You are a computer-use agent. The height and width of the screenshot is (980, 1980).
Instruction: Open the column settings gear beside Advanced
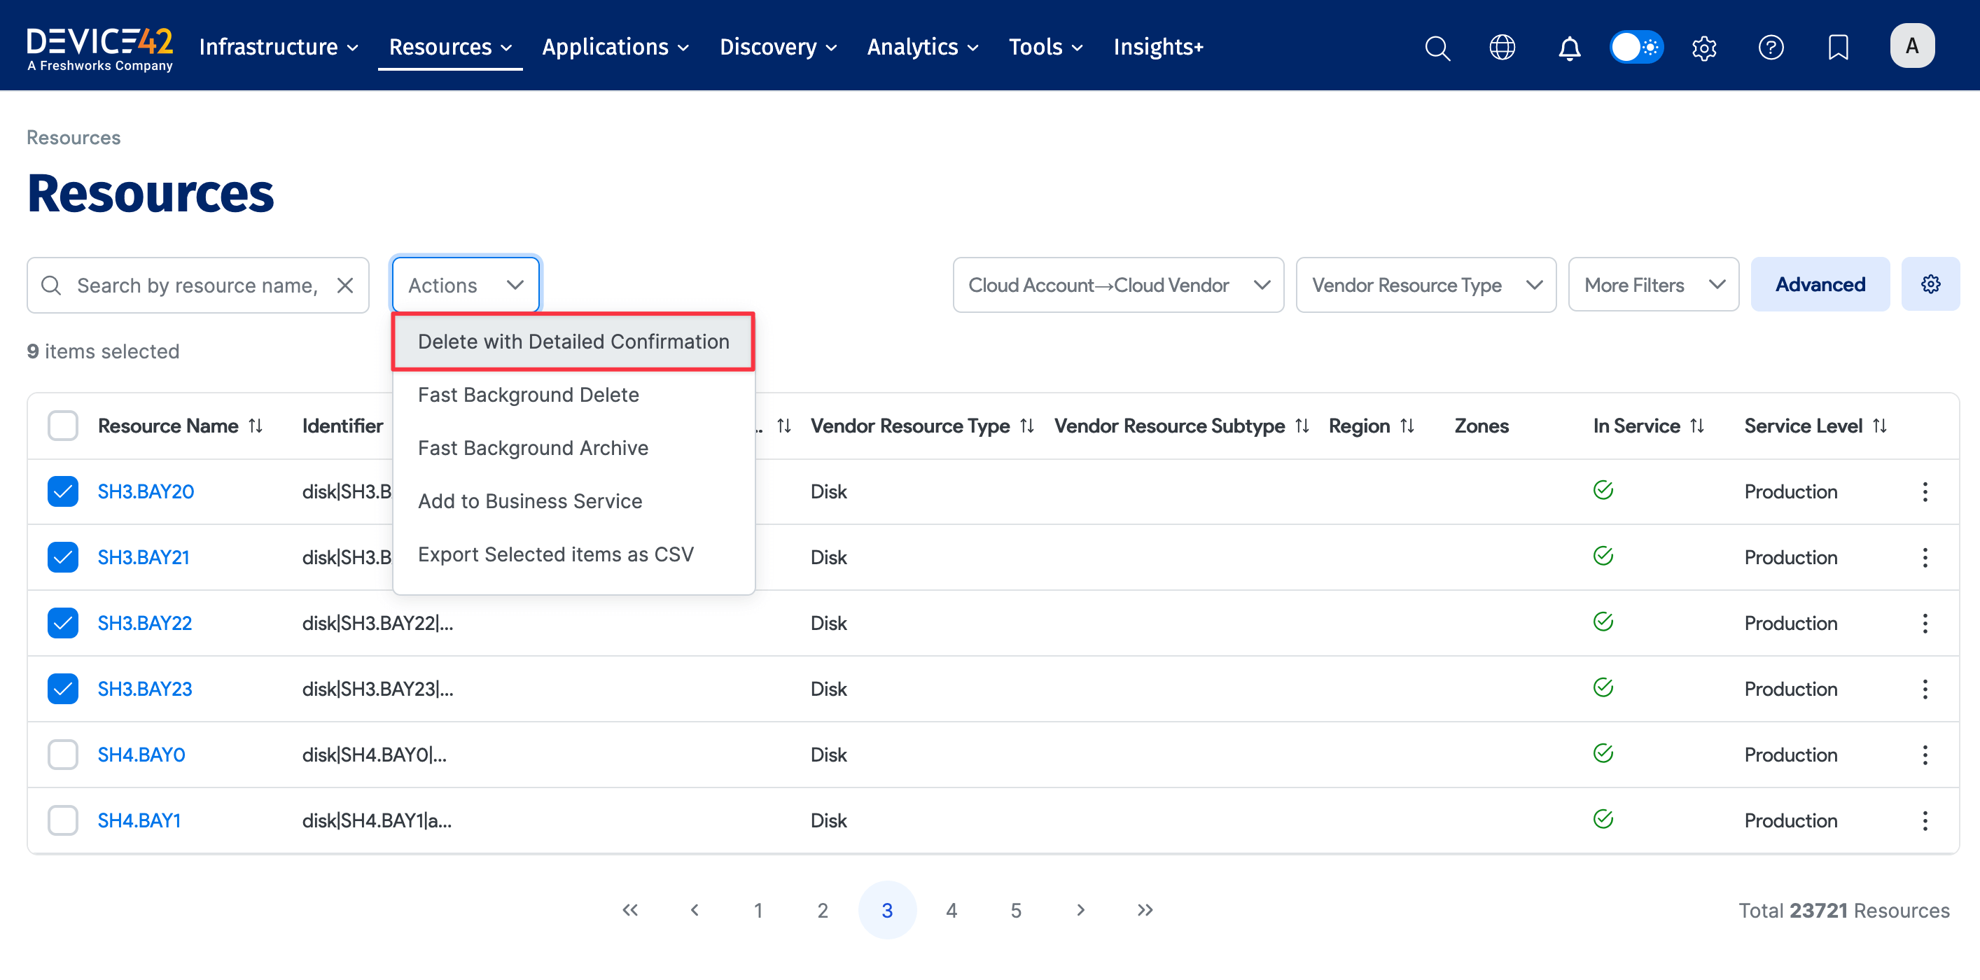point(1931,283)
